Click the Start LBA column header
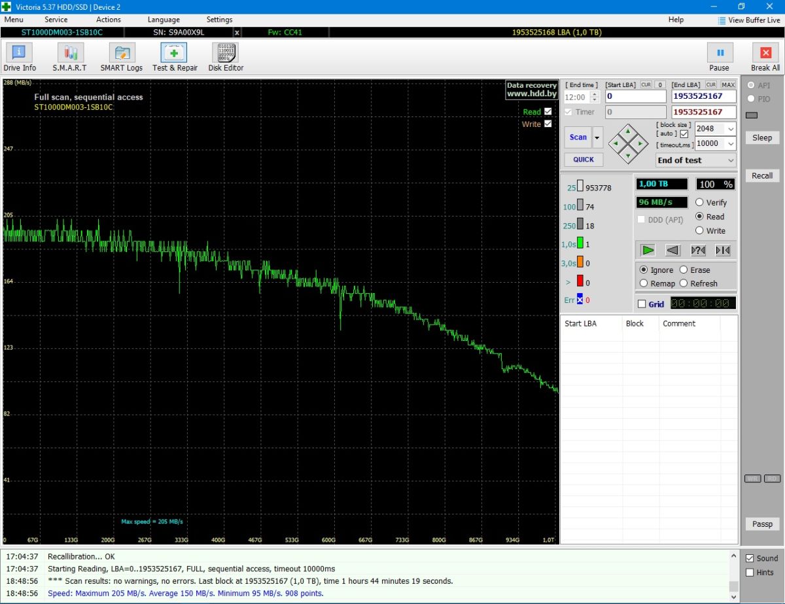 click(591, 323)
